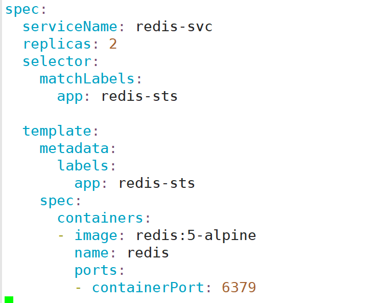379x303 pixels.
Task: Click the top-level 'spec' key
Action: pos(22,10)
